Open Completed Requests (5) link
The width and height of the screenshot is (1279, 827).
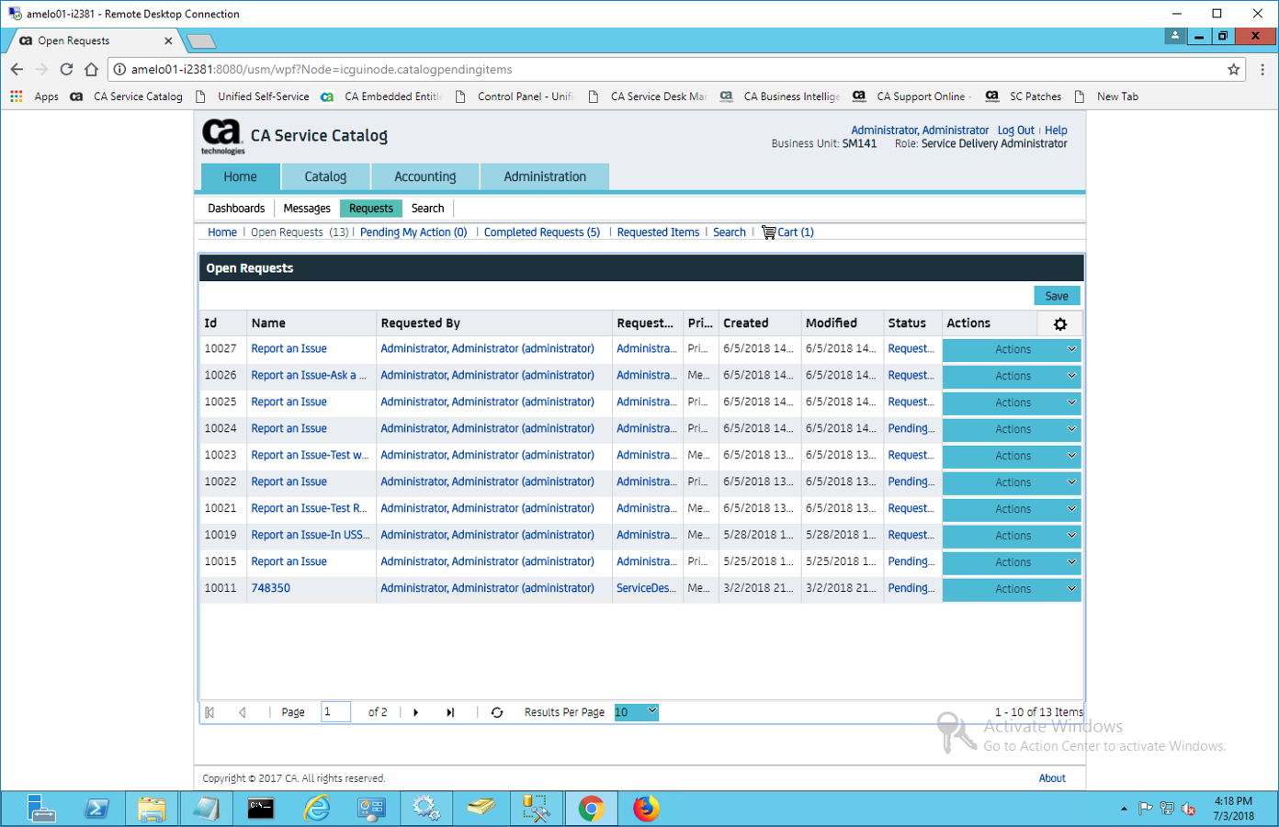tap(542, 232)
